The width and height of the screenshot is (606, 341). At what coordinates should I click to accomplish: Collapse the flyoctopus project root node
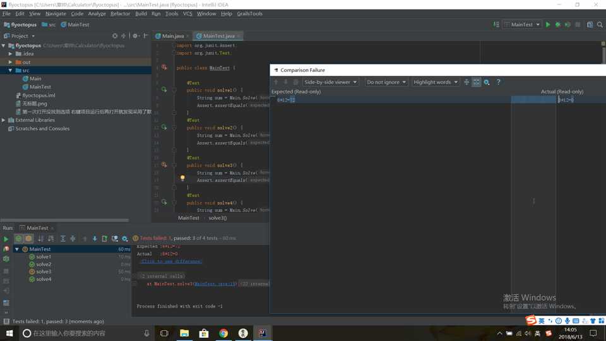4,45
